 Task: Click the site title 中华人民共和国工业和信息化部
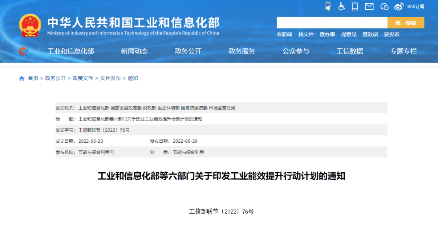pyautogui.click(x=133, y=22)
